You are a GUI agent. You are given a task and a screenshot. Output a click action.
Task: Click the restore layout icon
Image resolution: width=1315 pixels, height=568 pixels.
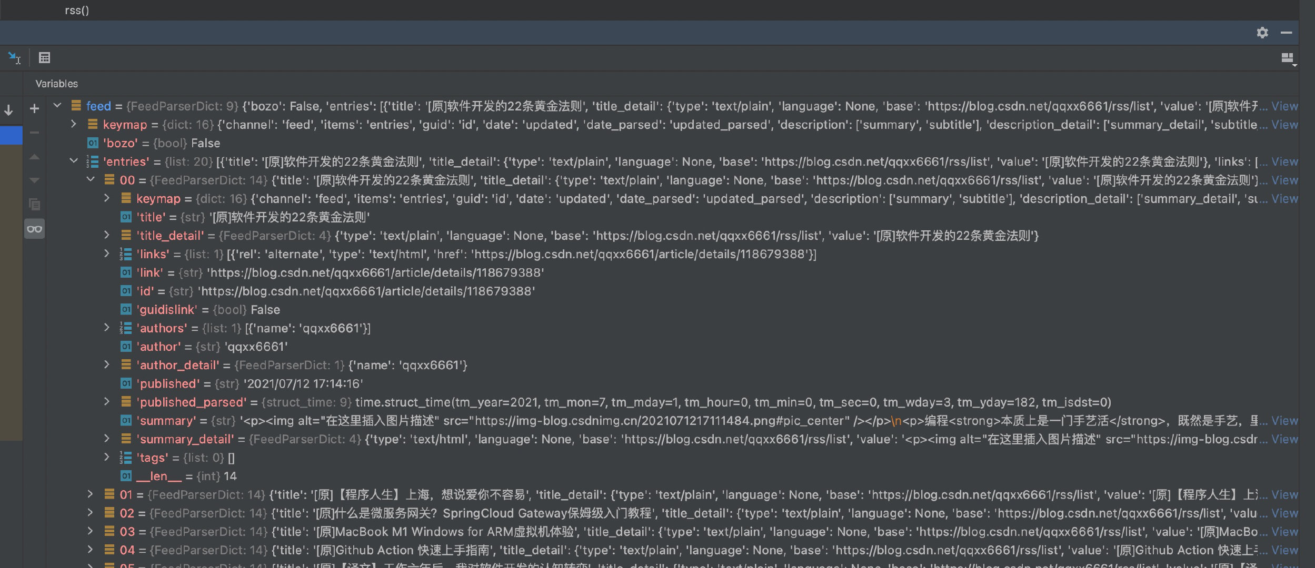[x=1287, y=58]
